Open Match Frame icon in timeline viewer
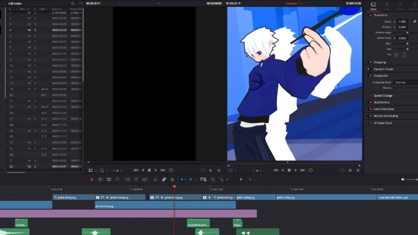Image resolution: width=418 pixels, height=235 pixels. coord(343,170)
